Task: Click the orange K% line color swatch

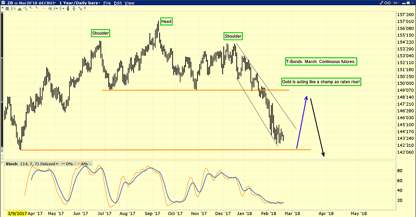Action: coord(79,164)
